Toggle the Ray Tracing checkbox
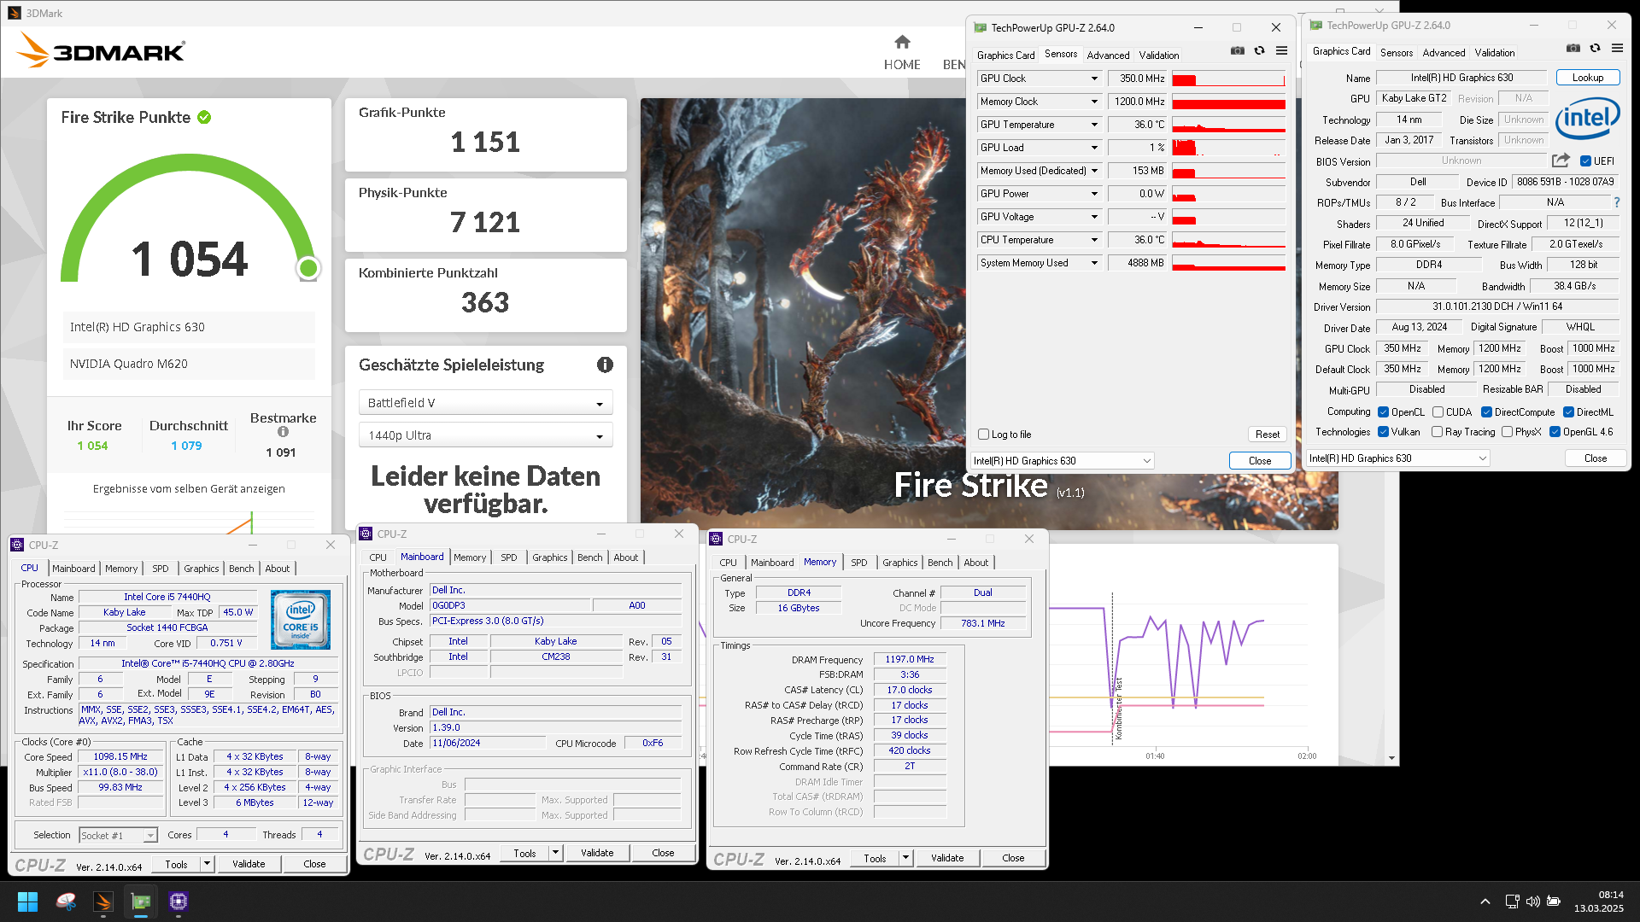 1437,432
